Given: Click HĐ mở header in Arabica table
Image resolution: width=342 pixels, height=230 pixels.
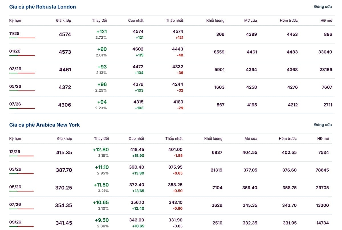Looking at the screenshot, I should (x=323, y=139).
